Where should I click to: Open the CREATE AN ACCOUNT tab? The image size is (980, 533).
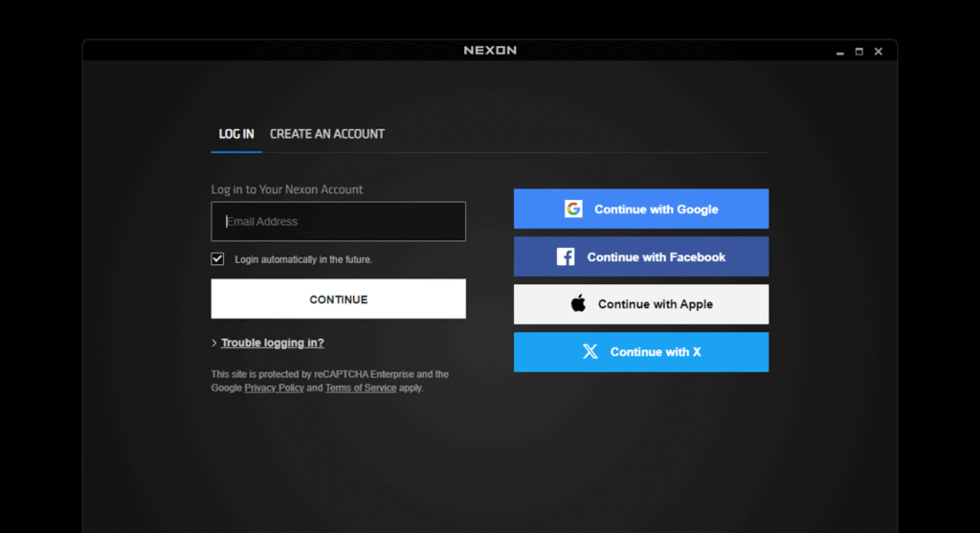pyautogui.click(x=327, y=134)
